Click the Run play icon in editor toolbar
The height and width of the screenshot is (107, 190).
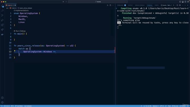(x=107, y=5)
